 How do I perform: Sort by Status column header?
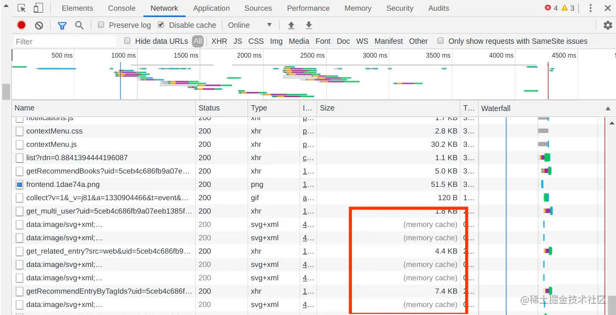point(221,108)
